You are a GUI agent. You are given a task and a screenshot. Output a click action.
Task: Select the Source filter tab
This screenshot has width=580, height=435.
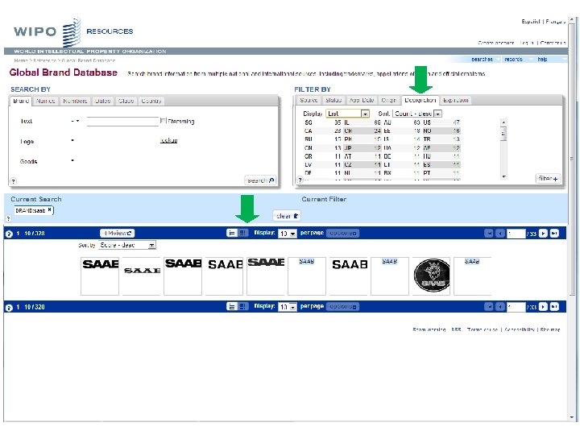tap(309, 100)
